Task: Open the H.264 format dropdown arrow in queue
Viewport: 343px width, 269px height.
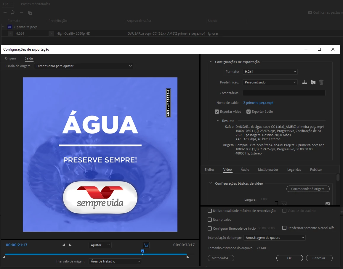Action: pyautogui.click(x=10, y=33)
